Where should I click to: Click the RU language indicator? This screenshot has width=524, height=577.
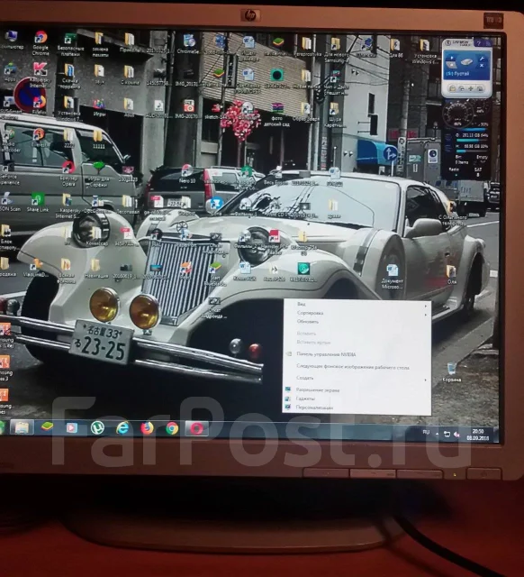[426, 432]
